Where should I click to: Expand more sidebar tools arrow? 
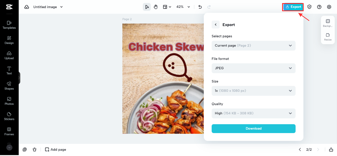(x=9, y=148)
